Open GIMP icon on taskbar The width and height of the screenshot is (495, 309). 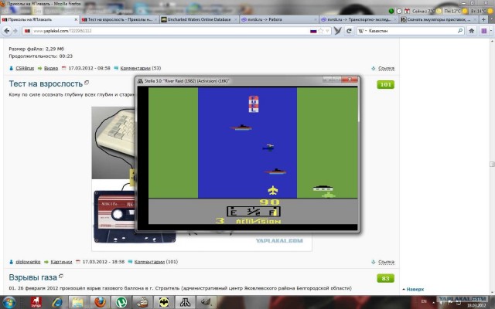click(207, 302)
